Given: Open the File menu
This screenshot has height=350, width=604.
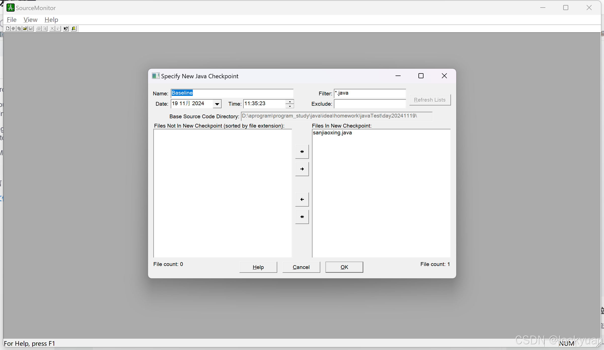Looking at the screenshot, I should pos(12,20).
